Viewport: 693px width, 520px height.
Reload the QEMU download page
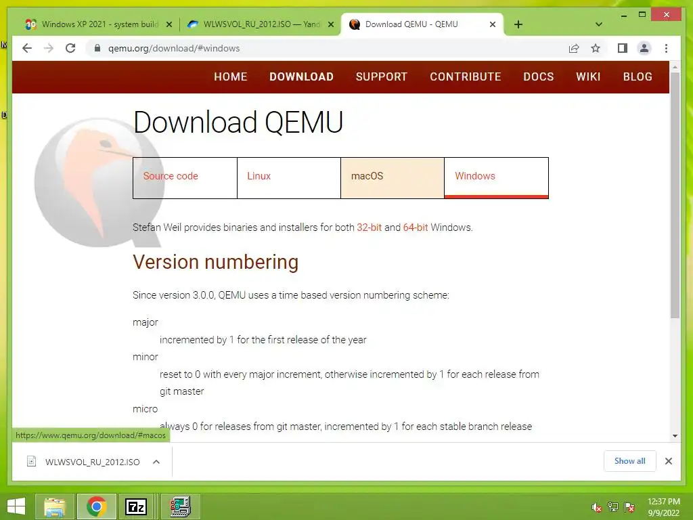click(x=70, y=48)
